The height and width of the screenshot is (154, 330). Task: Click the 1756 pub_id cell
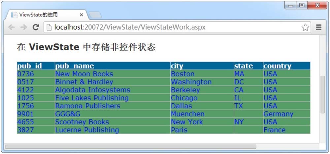click(x=36, y=106)
